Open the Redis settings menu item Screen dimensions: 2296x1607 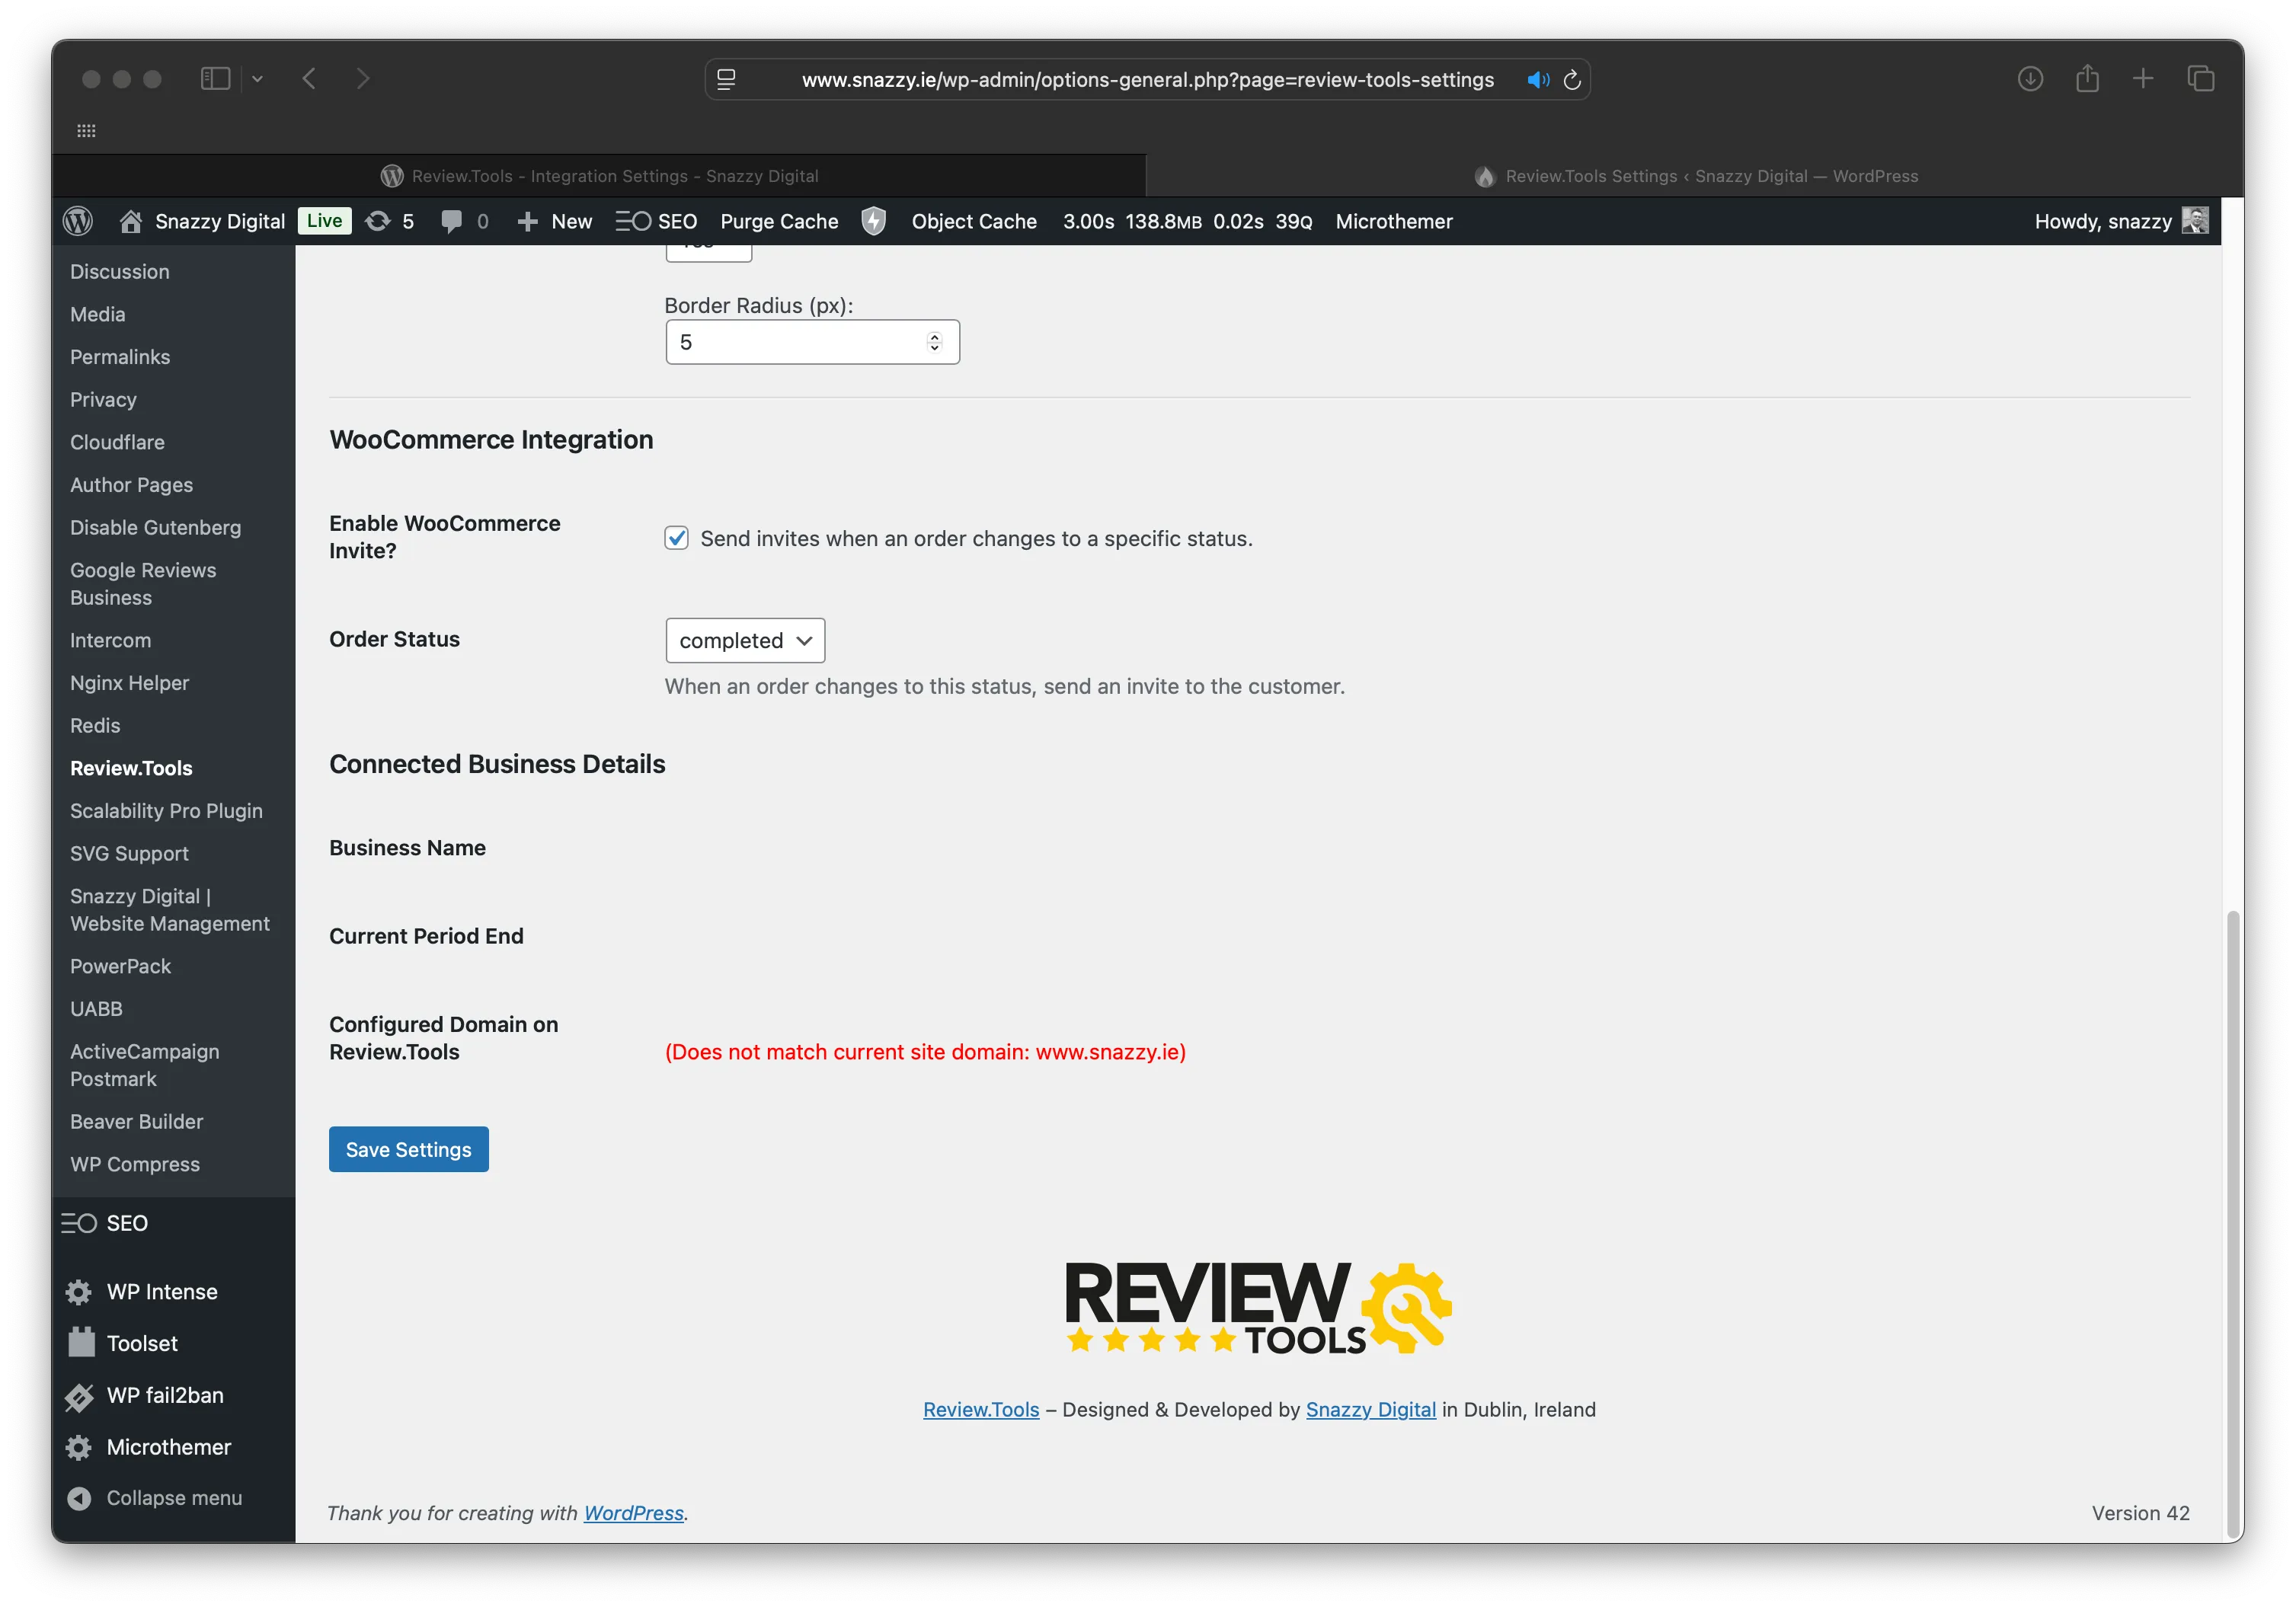[x=95, y=726]
